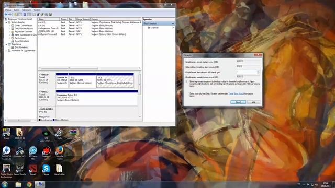Open the Yardım menu
335x188 pixels.
[x=37, y=10]
